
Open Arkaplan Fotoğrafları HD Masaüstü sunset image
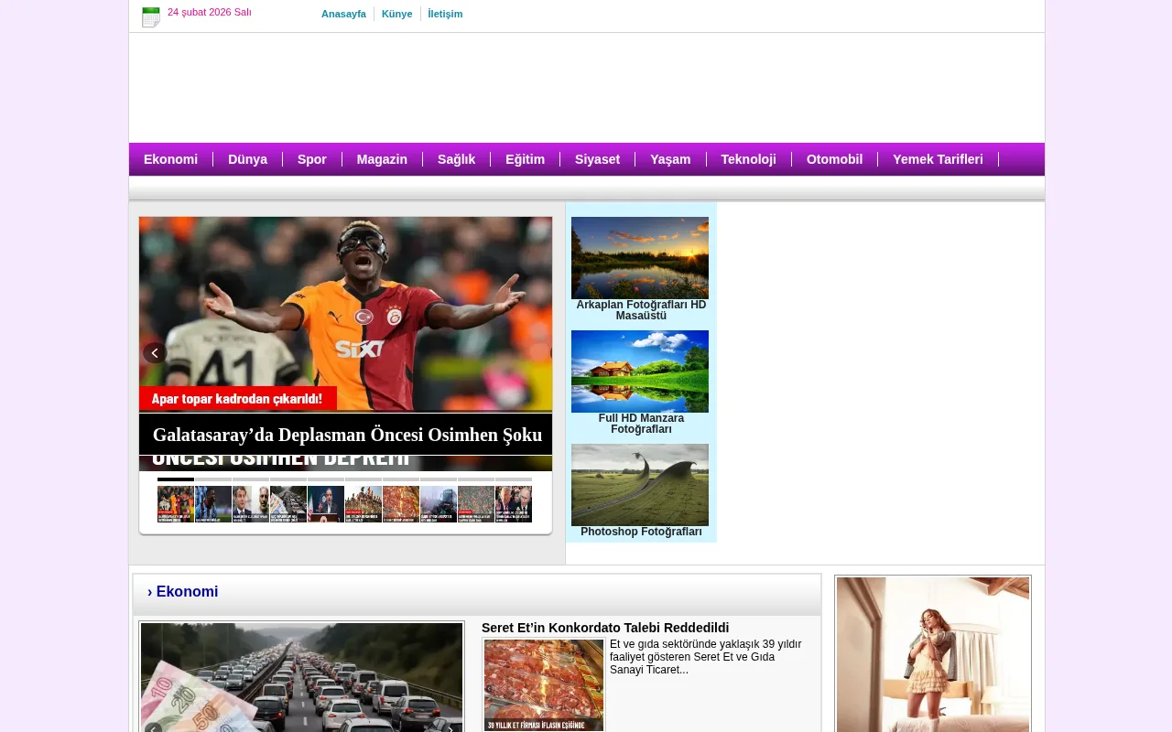[x=640, y=258]
